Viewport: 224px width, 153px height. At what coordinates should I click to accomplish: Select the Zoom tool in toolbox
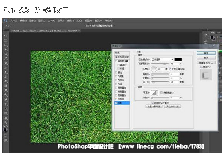pos(5,122)
